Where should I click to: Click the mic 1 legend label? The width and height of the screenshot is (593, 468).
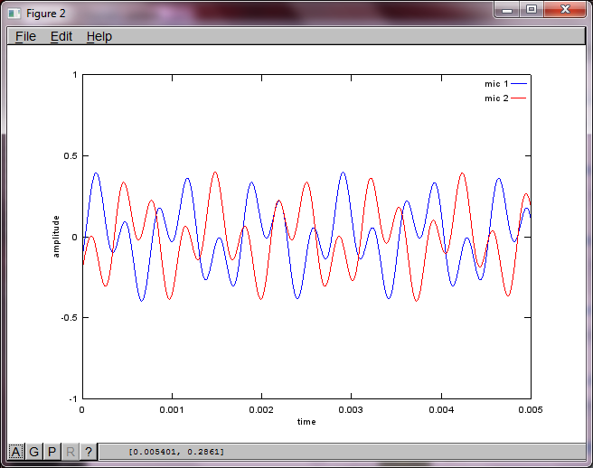tap(496, 83)
